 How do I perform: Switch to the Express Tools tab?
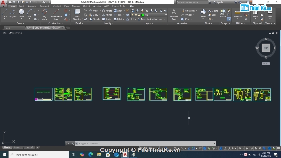coord(118,6)
